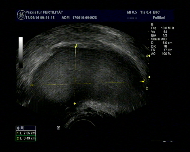Click the Frq 10.0 MHz parameter

[x=162, y=28]
